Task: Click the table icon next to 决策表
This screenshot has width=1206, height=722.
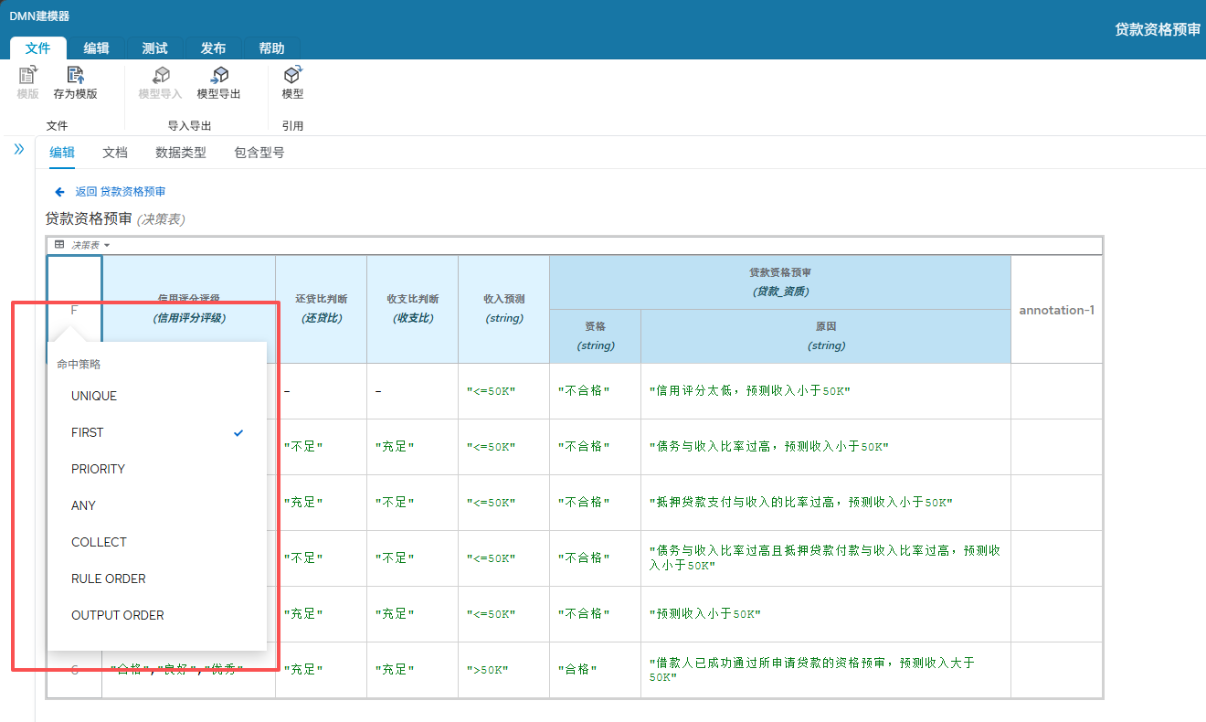Action: 59,245
